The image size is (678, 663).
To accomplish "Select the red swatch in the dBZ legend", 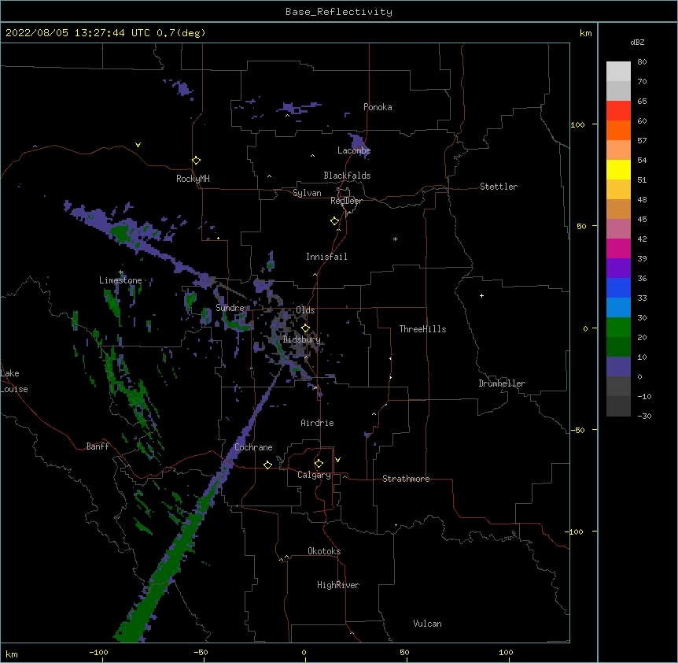I will click(x=618, y=111).
